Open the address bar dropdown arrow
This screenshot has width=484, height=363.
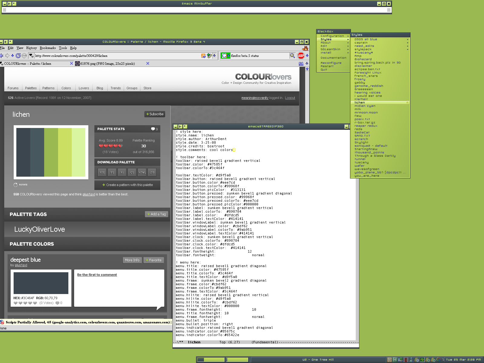click(x=214, y=56)
